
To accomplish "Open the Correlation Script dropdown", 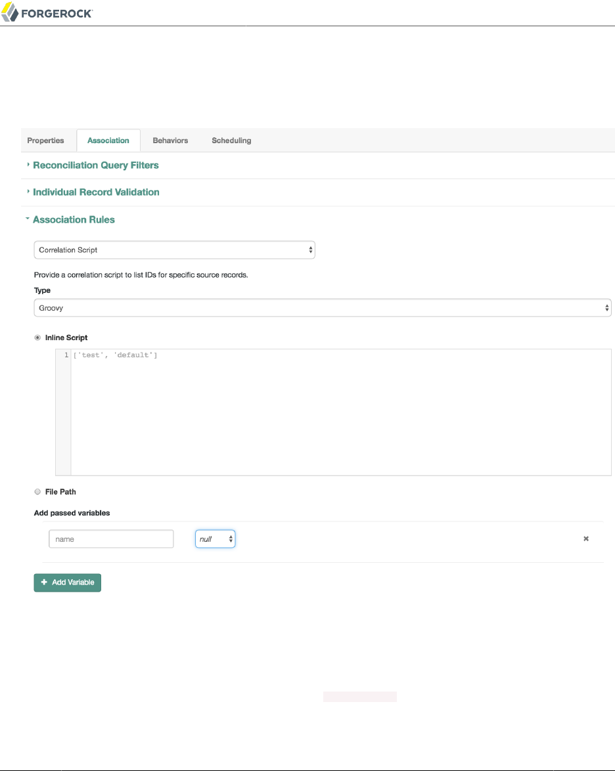I will click(174, 250).
